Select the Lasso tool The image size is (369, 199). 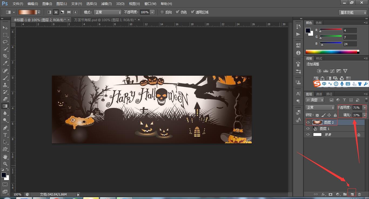pos(5,42)
